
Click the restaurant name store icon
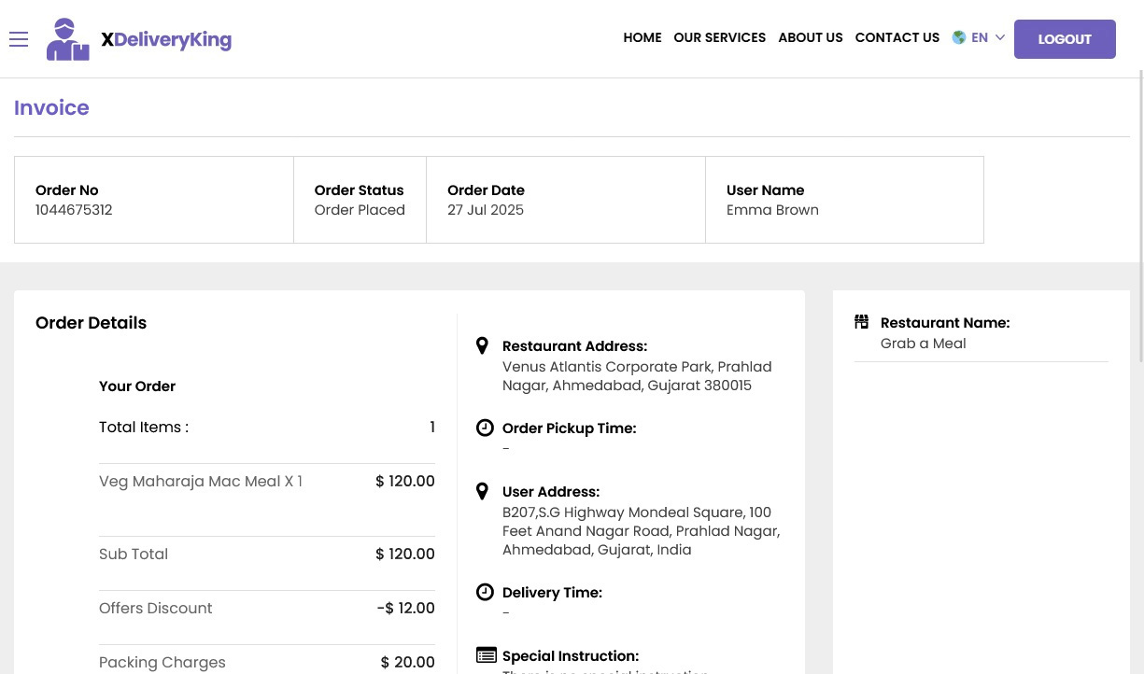861,322
